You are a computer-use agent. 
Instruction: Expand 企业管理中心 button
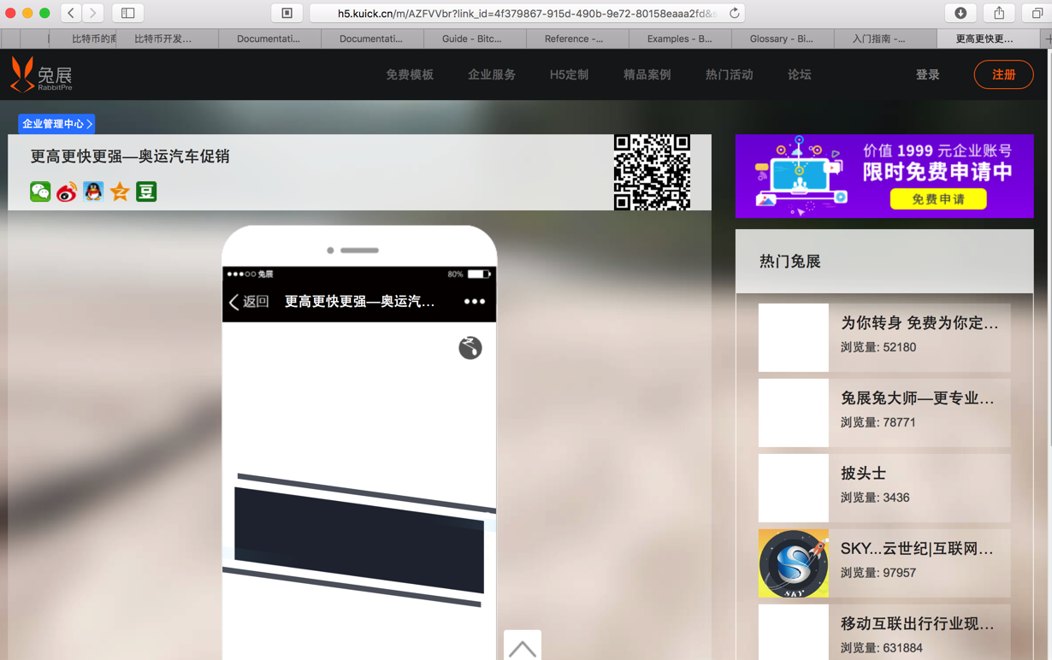[x=56, y=124]
